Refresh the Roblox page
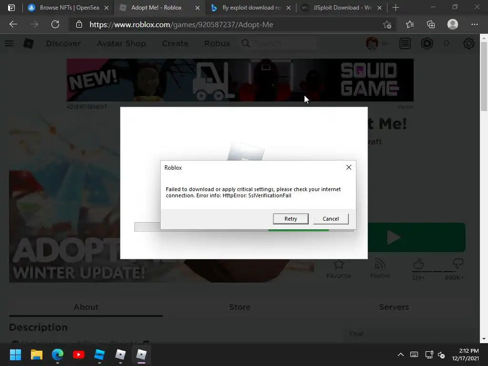488x366 pixels. (55, 24)
